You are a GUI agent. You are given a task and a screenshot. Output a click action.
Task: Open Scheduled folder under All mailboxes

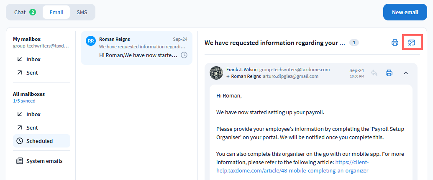tap(39, 141)
